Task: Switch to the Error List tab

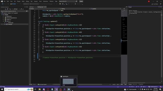Action: 135,84
